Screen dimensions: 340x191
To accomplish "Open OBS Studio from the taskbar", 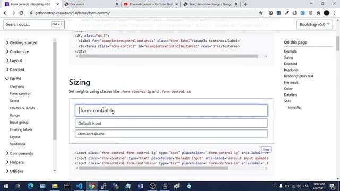I will coord(152,186).
